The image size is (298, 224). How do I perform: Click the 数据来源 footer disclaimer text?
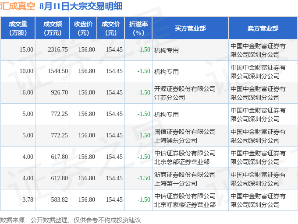(x=70, y=220)
